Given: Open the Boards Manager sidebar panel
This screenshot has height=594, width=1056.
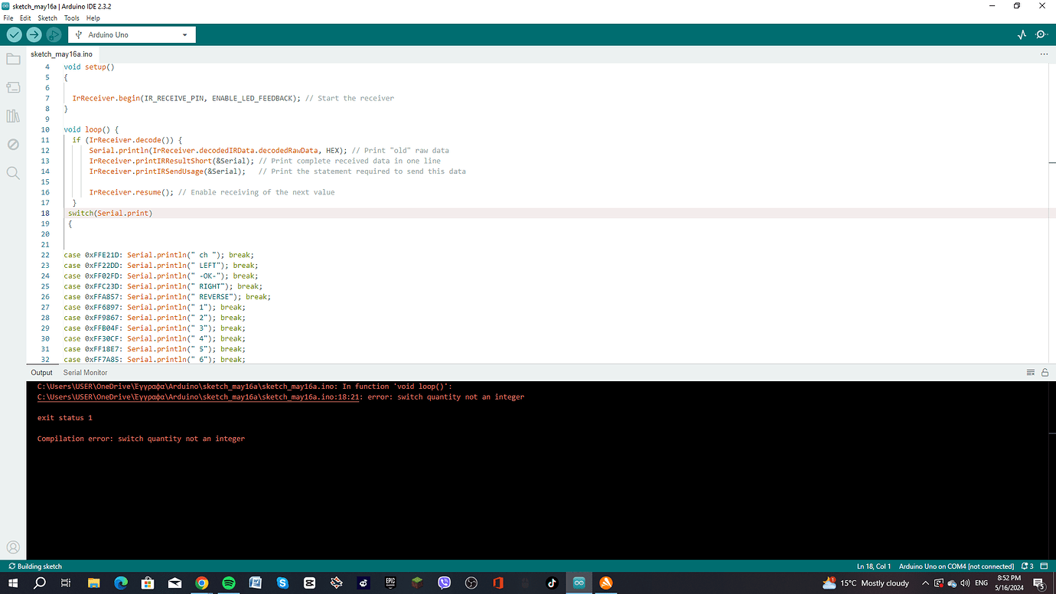Looking at the screenshot, I should 13,86.
